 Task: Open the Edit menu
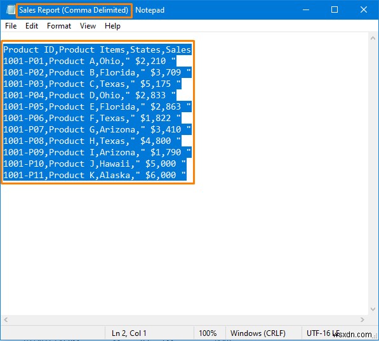pos(32,26)
